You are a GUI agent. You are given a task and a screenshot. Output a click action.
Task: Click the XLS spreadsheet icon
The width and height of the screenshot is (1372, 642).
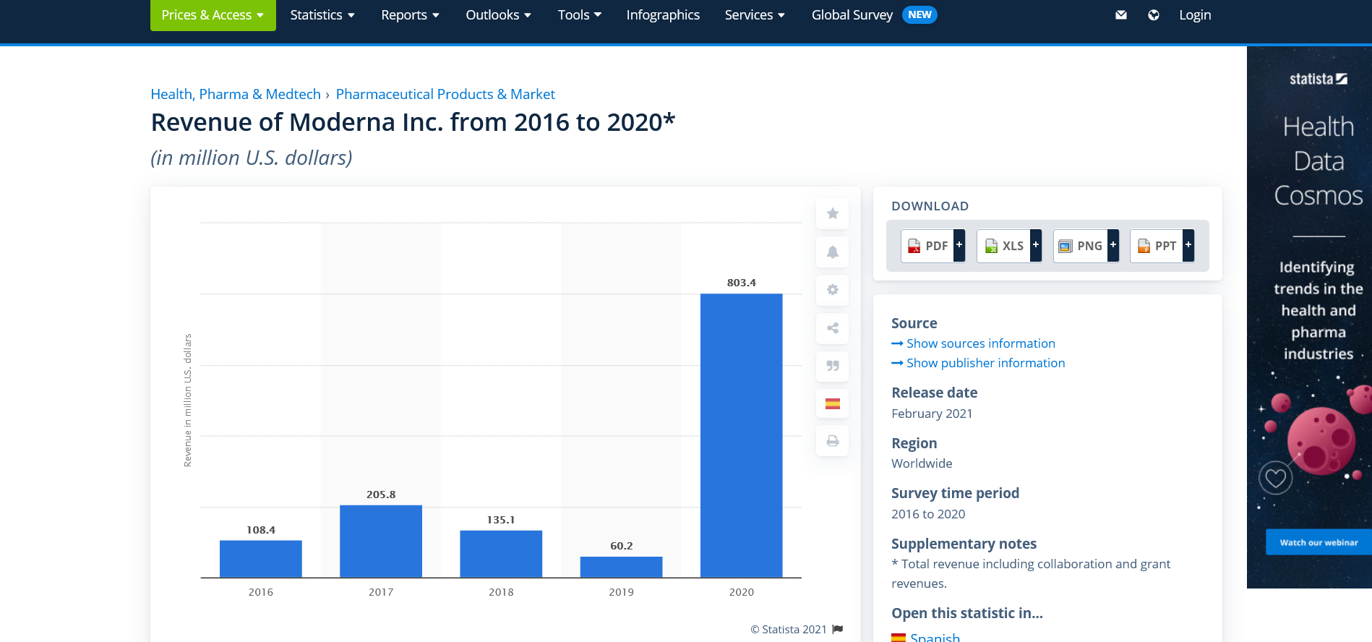(991, 246)
